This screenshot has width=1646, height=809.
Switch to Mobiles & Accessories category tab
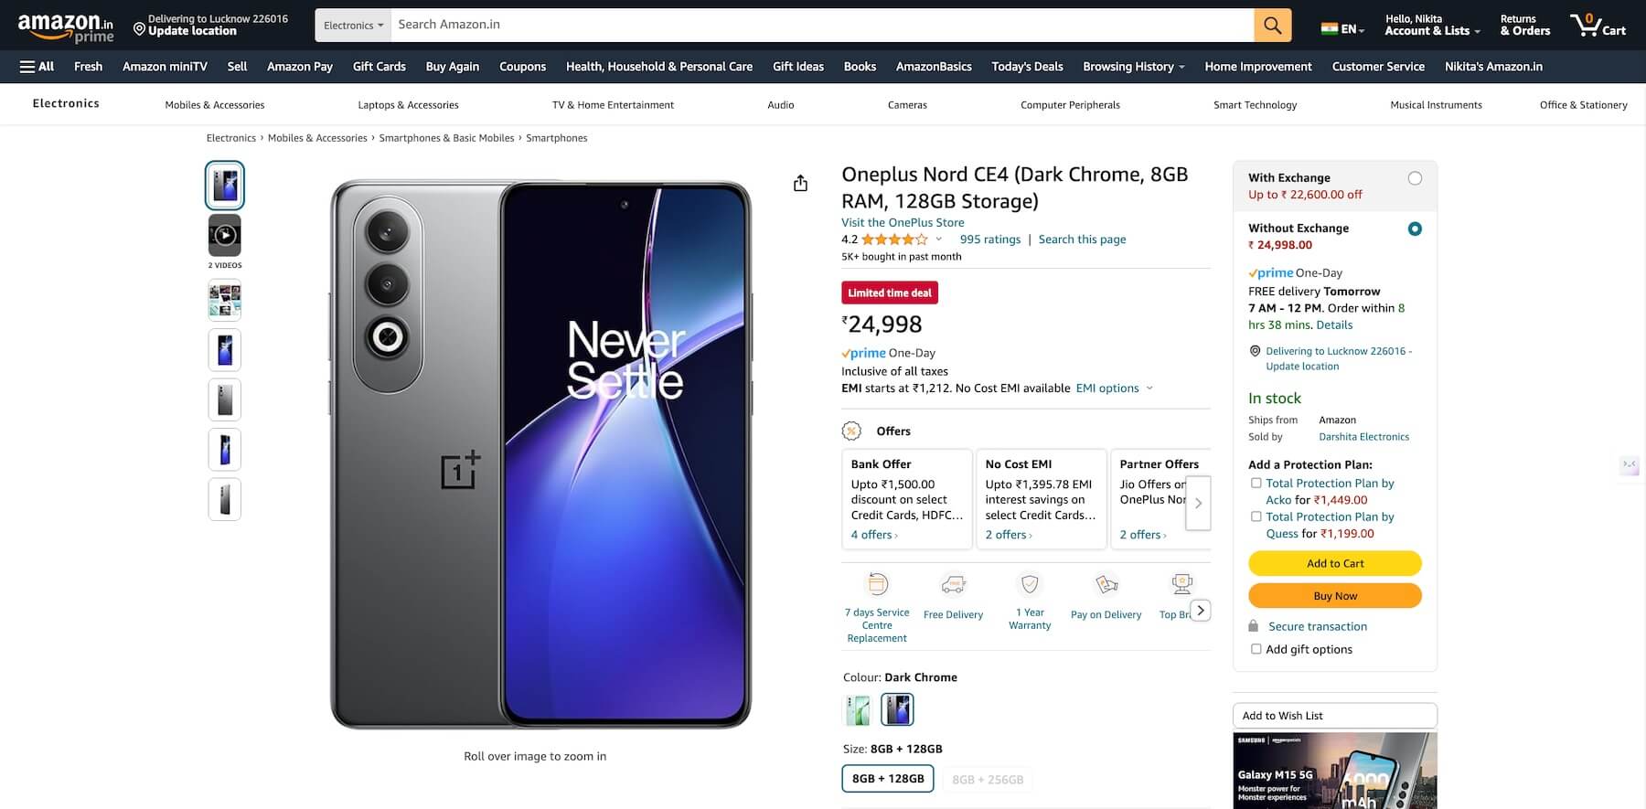click(214, 104)
